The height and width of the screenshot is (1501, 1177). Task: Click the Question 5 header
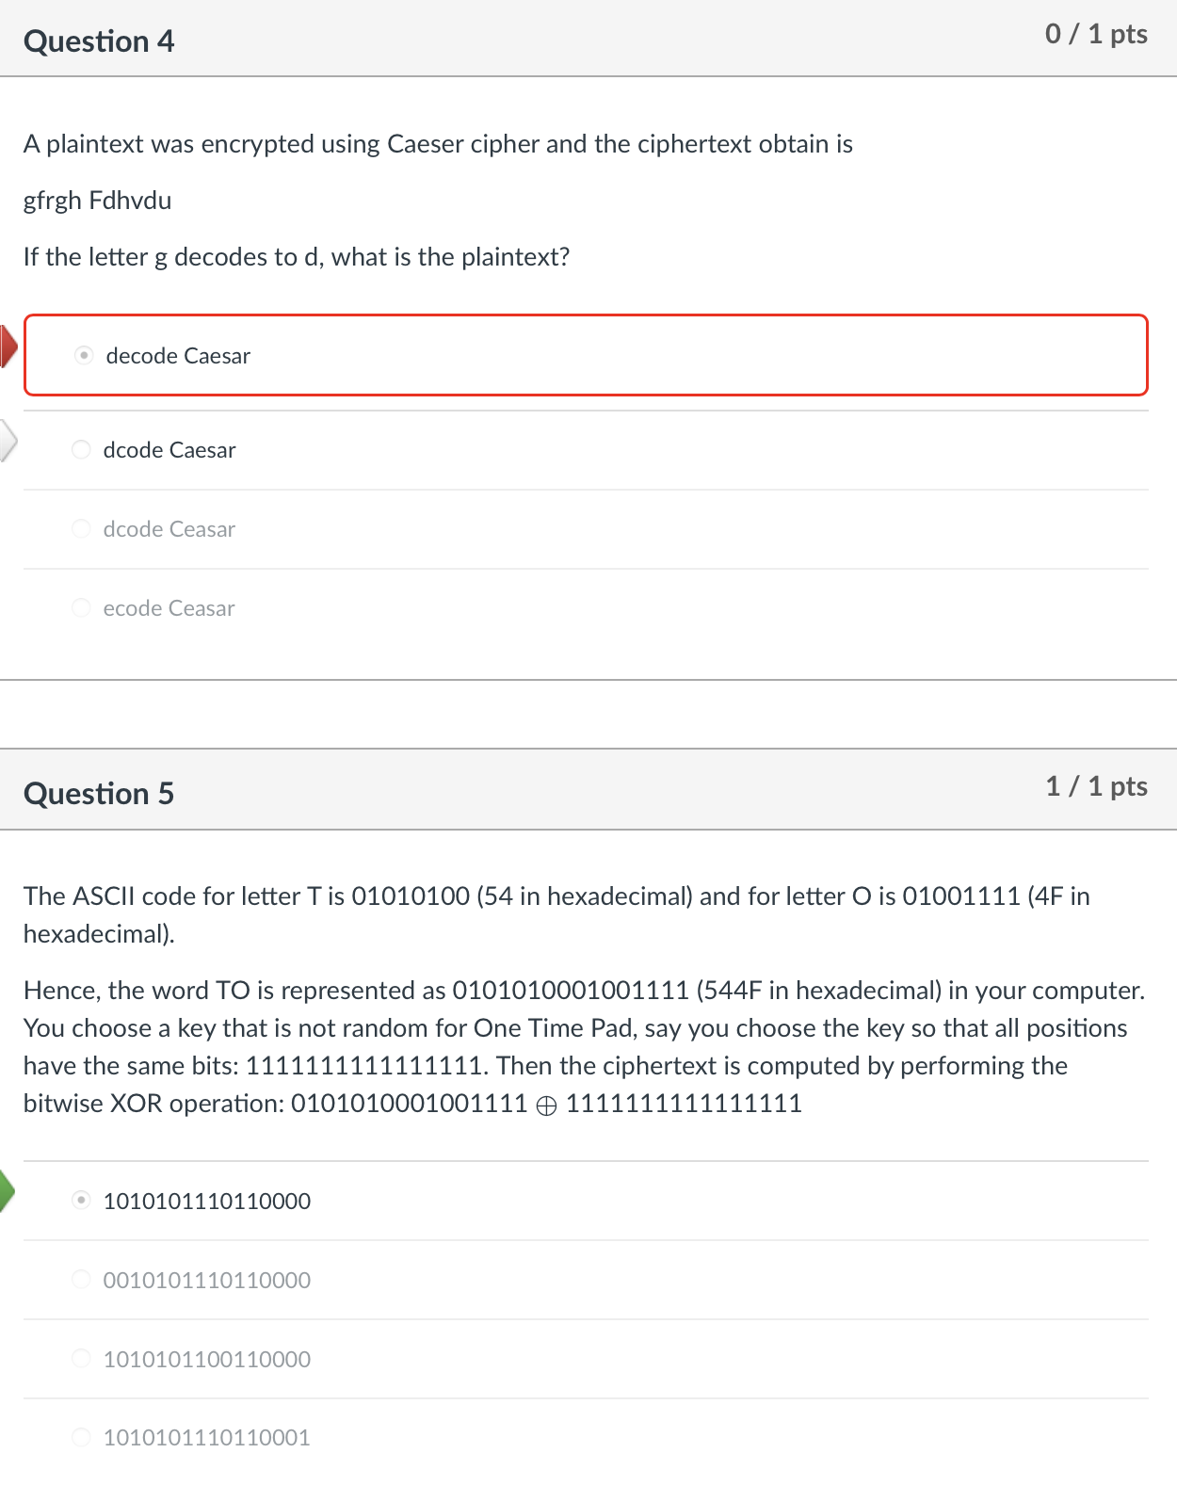[x=100, y=793]
